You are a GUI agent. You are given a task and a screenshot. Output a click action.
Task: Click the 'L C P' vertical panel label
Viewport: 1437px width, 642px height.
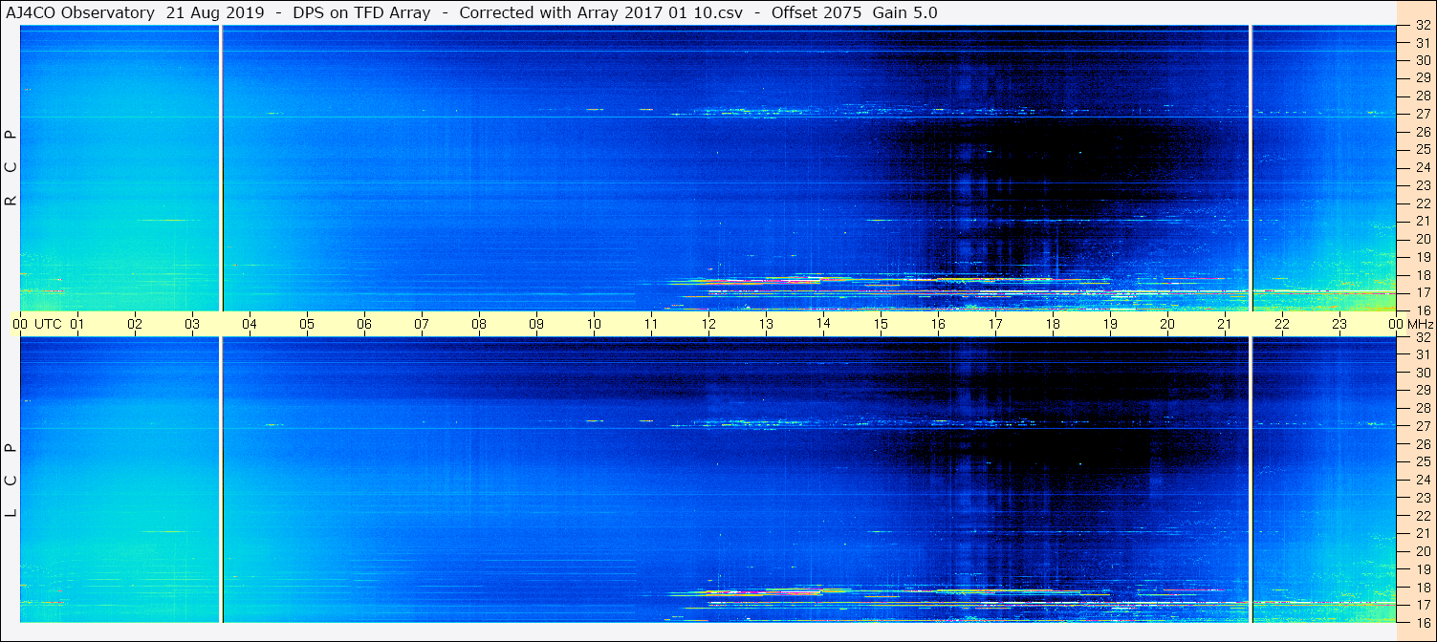click(x=11, y=480)
